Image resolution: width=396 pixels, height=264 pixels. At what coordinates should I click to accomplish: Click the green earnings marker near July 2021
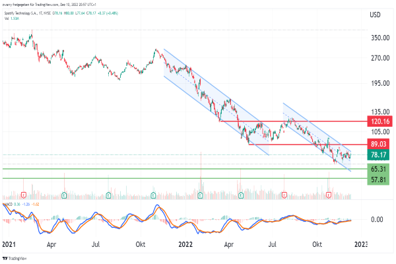pyautogui.click(x=108, y=195)
